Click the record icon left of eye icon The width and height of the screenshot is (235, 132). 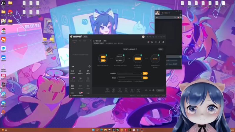(x=146, y=90)
